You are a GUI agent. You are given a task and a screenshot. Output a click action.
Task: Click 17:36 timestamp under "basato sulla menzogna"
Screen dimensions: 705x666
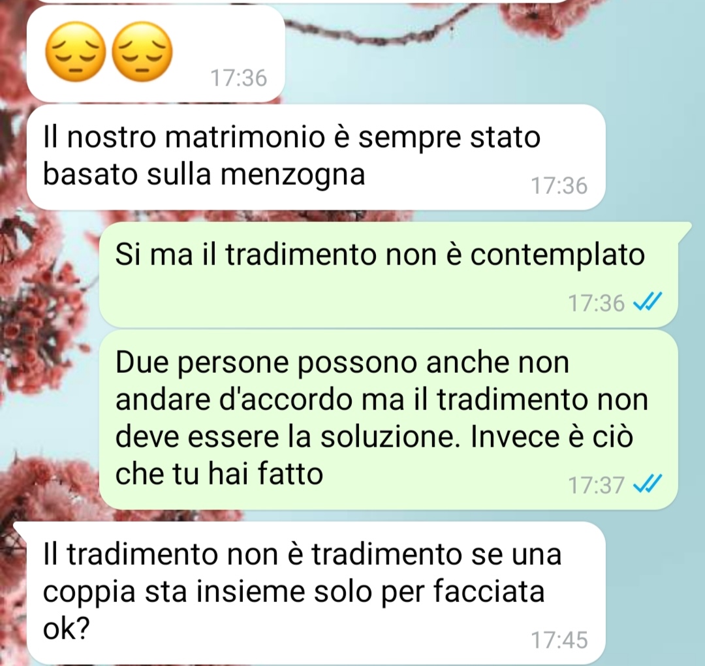click(x=559, y=185)
